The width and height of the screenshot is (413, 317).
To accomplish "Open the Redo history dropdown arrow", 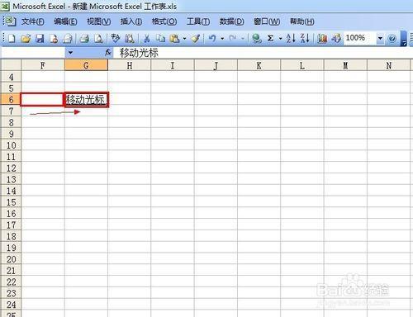I will click(x=243, y=38).
